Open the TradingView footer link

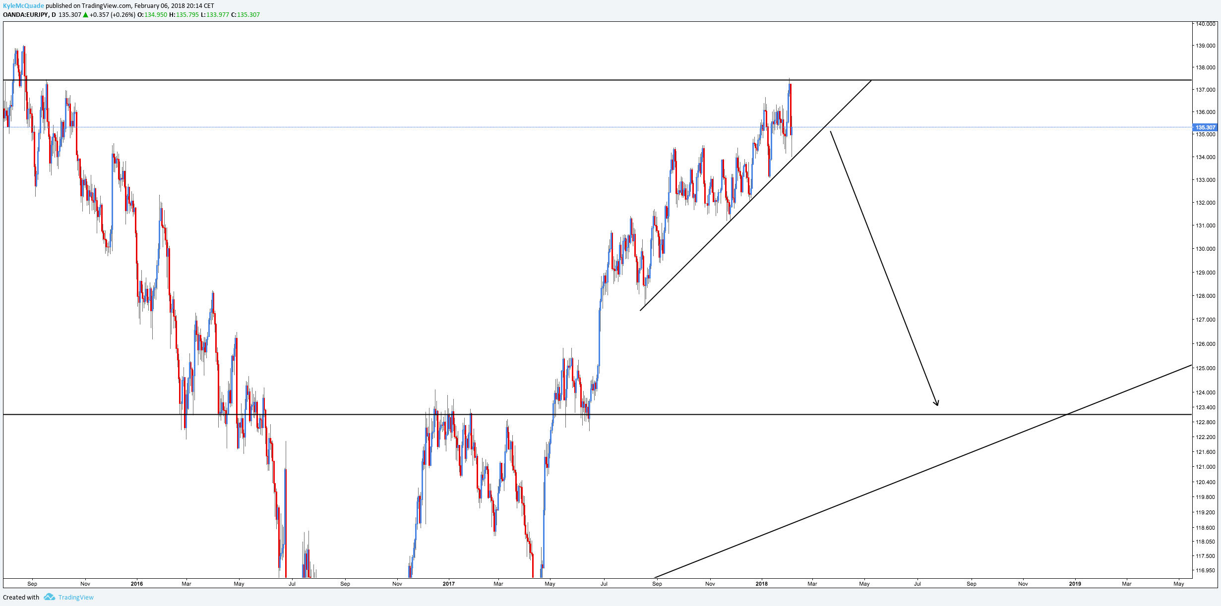click(x=76, y=597)
